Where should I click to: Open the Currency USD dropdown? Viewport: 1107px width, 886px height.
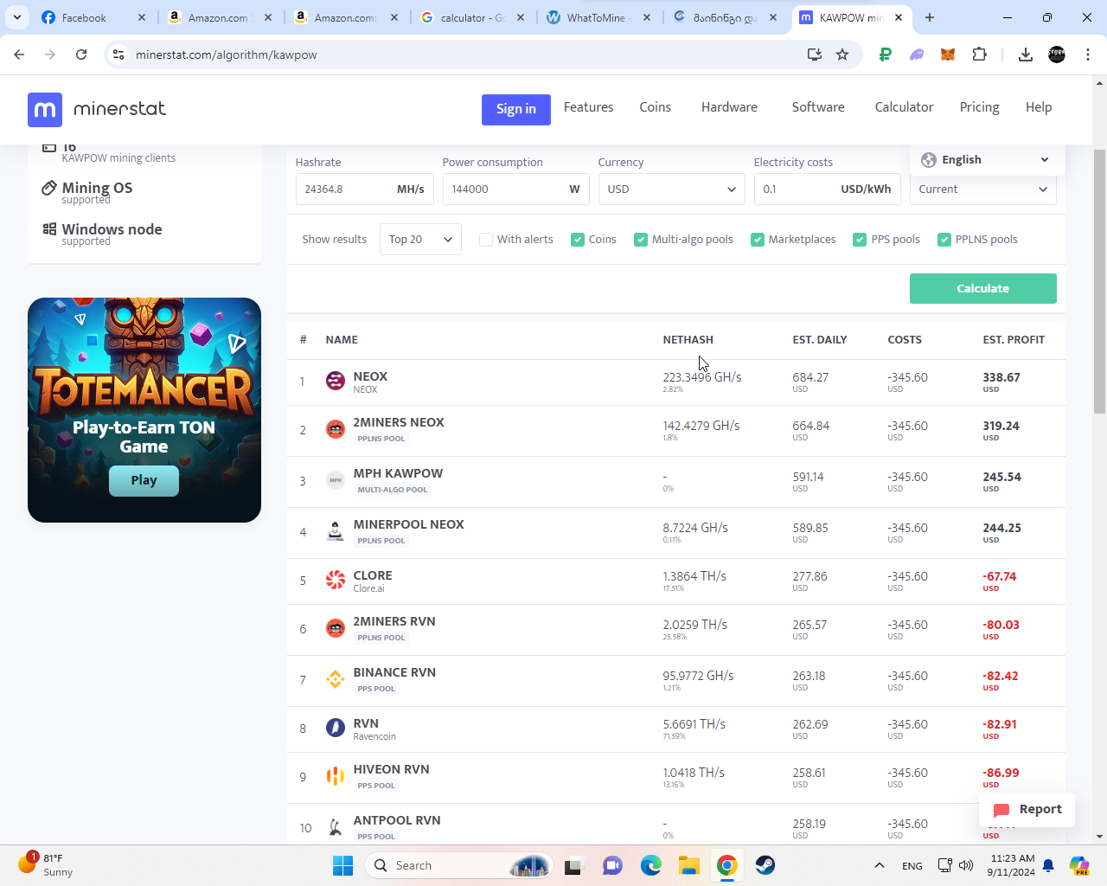[x=671, y=189]
